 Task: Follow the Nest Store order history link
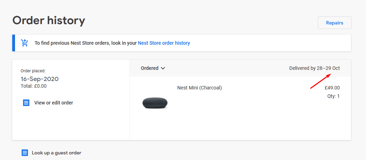[164, 43]
